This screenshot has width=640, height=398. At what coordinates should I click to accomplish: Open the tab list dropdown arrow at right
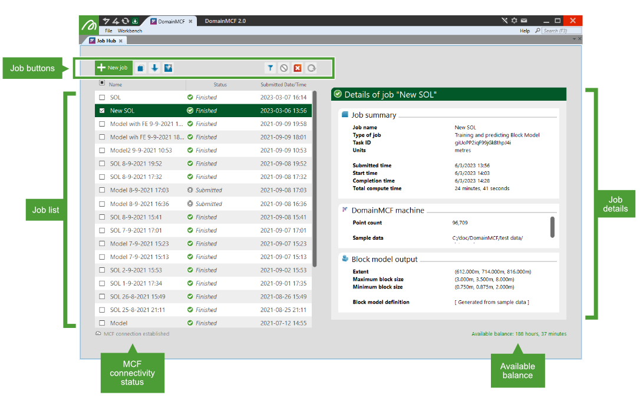tap(574, 39)
